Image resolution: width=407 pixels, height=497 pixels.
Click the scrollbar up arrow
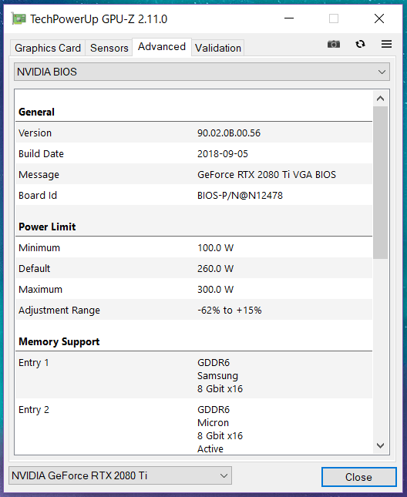pos(380,99)
